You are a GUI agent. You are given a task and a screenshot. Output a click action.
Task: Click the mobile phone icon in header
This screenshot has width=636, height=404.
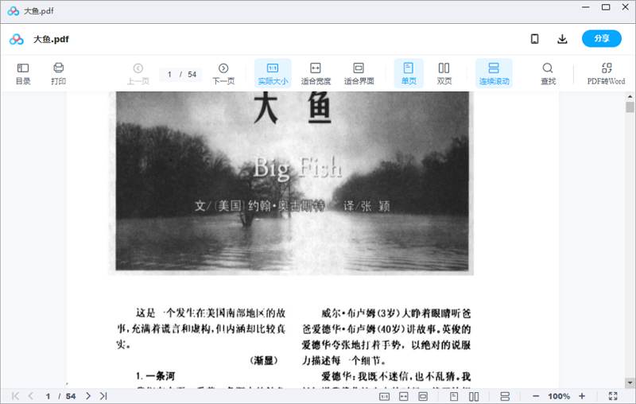point(535,39)
